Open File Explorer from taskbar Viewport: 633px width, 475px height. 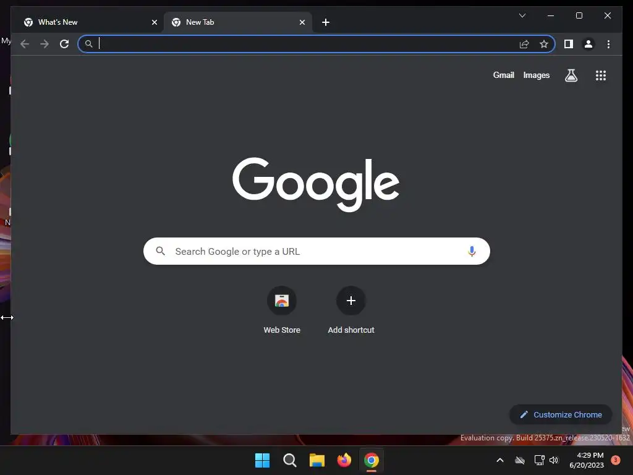317,460
